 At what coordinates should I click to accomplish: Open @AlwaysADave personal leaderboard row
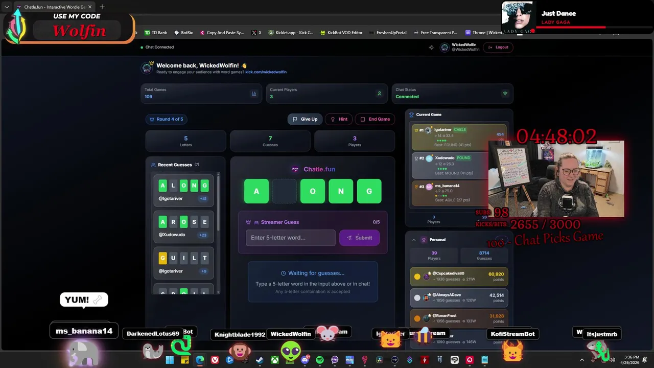point(459,297)
